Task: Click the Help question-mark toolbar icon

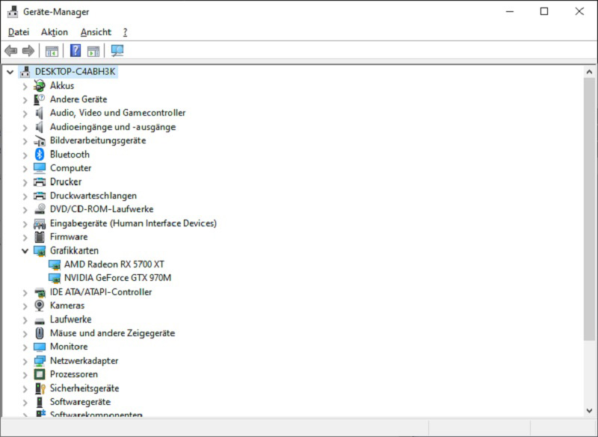Action: [75, 50]
